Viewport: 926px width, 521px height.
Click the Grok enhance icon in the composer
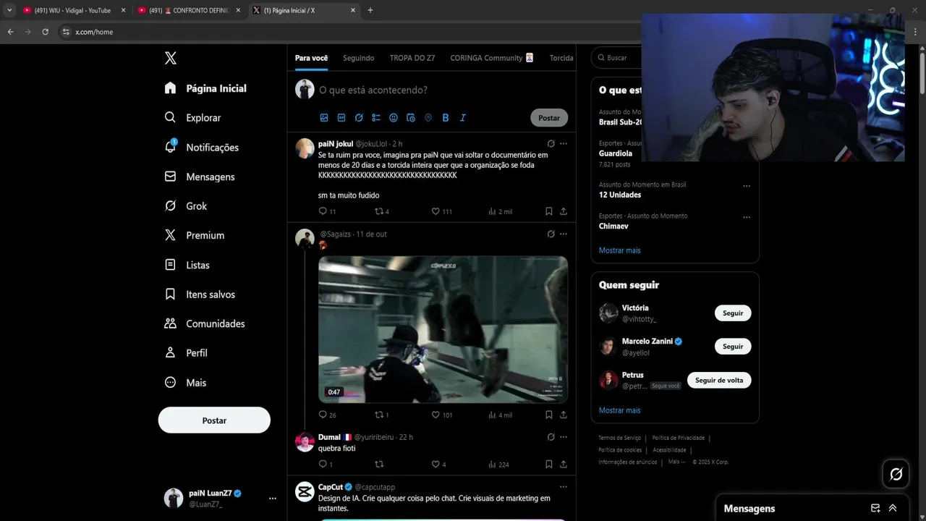(x=359, y=118)
